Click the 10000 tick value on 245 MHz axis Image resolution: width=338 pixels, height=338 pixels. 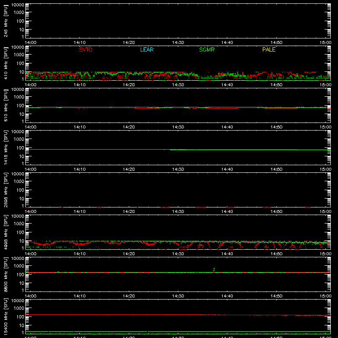coord(18,5)
